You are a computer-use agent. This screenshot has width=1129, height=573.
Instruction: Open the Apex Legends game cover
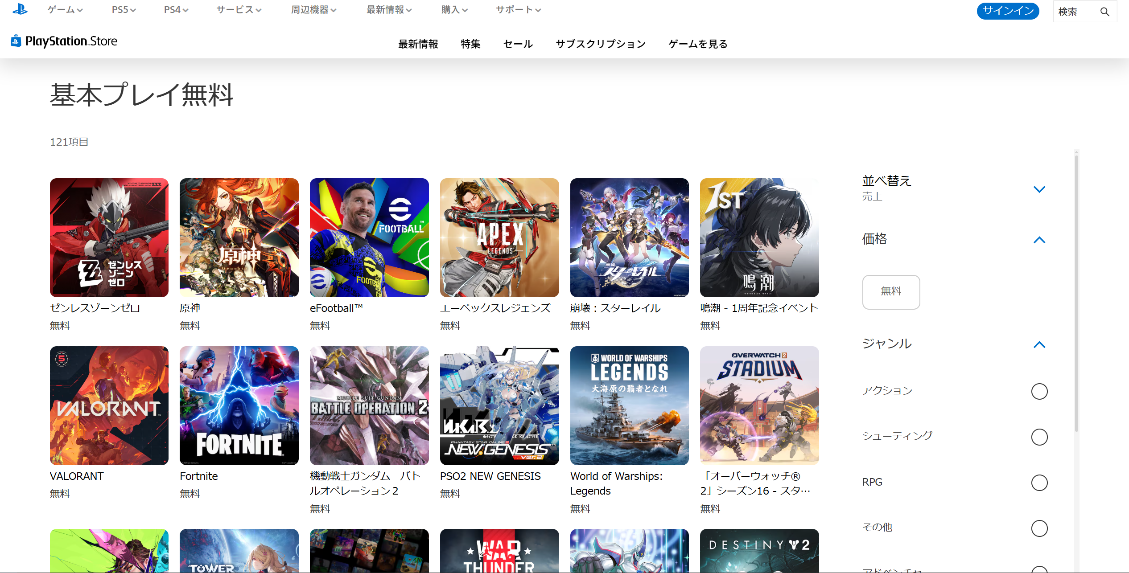coord(499,237)
